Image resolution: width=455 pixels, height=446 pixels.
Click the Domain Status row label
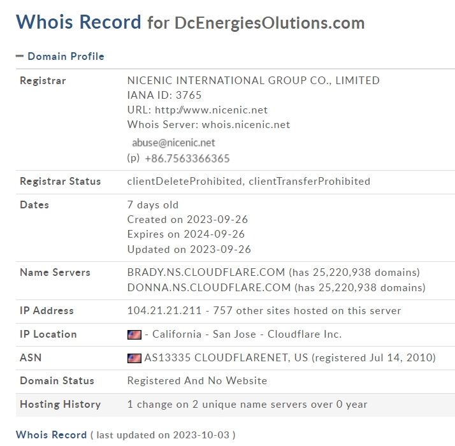click(x=57, y=380)
